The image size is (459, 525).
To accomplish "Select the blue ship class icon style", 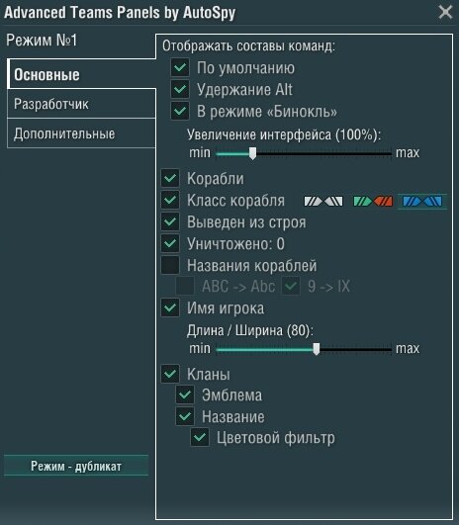I will 422,202.
